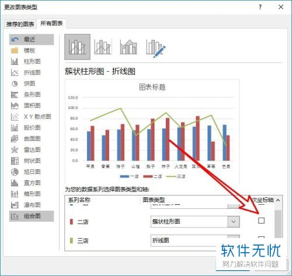292x276 pixels.
Task: Select stacked area-clustered column subtype
Action: pos(128,47)
